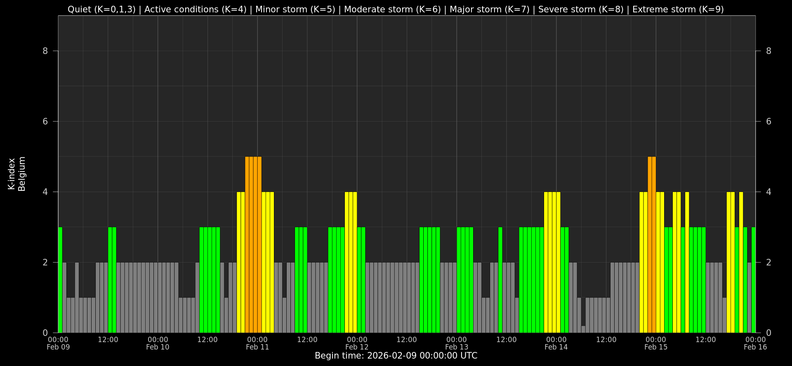This screenshot has height=366, width=792.
Task: Click the "00:00 Feb 12" x-axis tick label
Action: [x=357, y=343]
